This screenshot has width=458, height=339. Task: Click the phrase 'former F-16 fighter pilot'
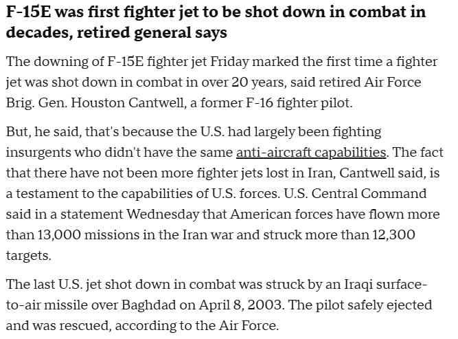[x=297, y=102]
